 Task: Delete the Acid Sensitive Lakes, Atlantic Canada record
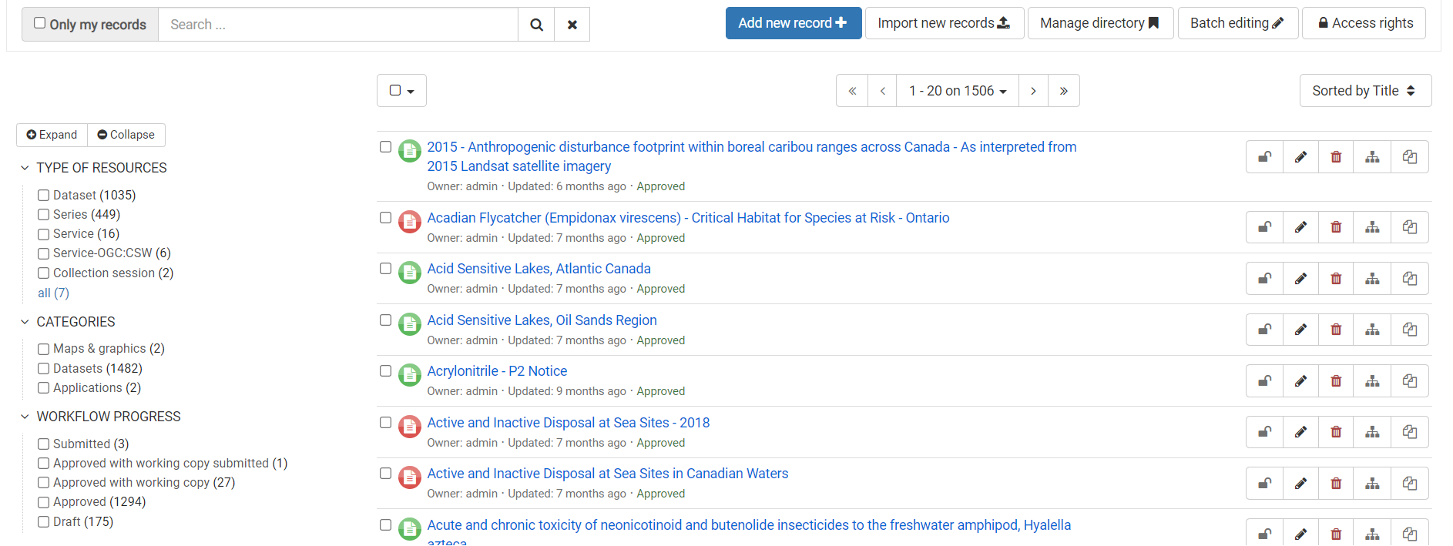[x=1336, y=279]
